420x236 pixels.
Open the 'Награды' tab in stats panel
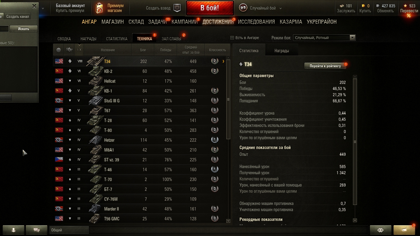coord(282,51)
